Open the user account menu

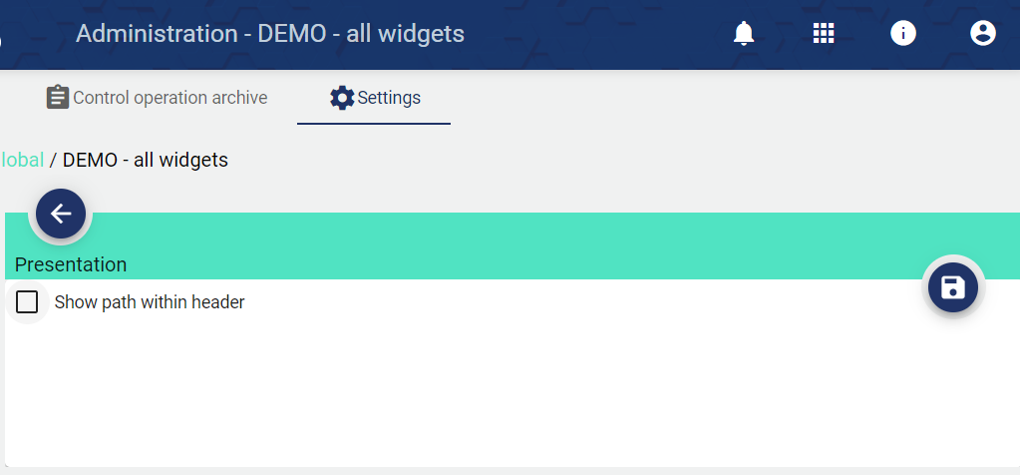[983, 34]
